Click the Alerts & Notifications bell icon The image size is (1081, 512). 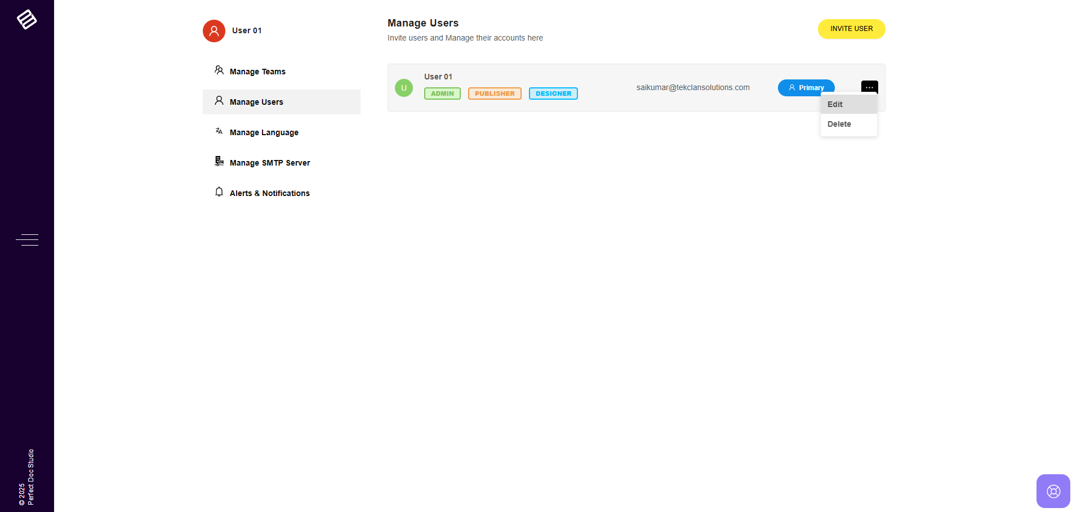(219, 192)
